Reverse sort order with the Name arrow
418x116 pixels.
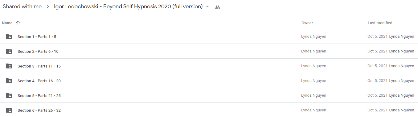pos(18,23)
